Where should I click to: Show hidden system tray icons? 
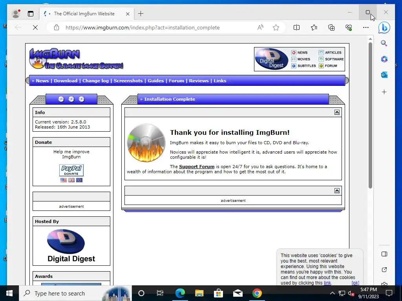click(332, 293)
